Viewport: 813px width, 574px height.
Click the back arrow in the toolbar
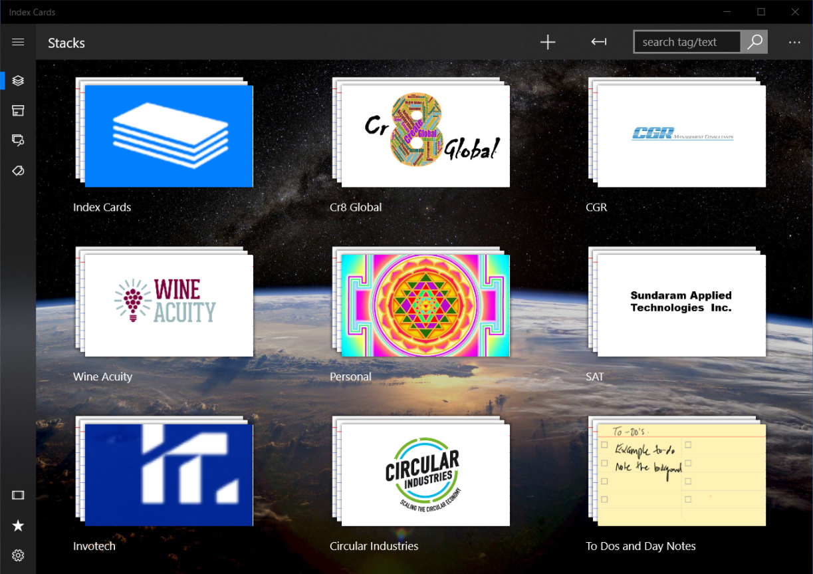tap(598, 42)
